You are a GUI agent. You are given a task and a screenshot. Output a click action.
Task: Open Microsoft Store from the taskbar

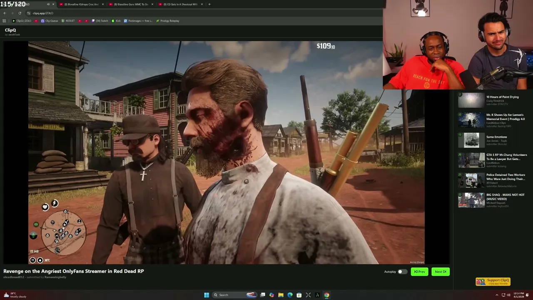click(x=299, y=295)
